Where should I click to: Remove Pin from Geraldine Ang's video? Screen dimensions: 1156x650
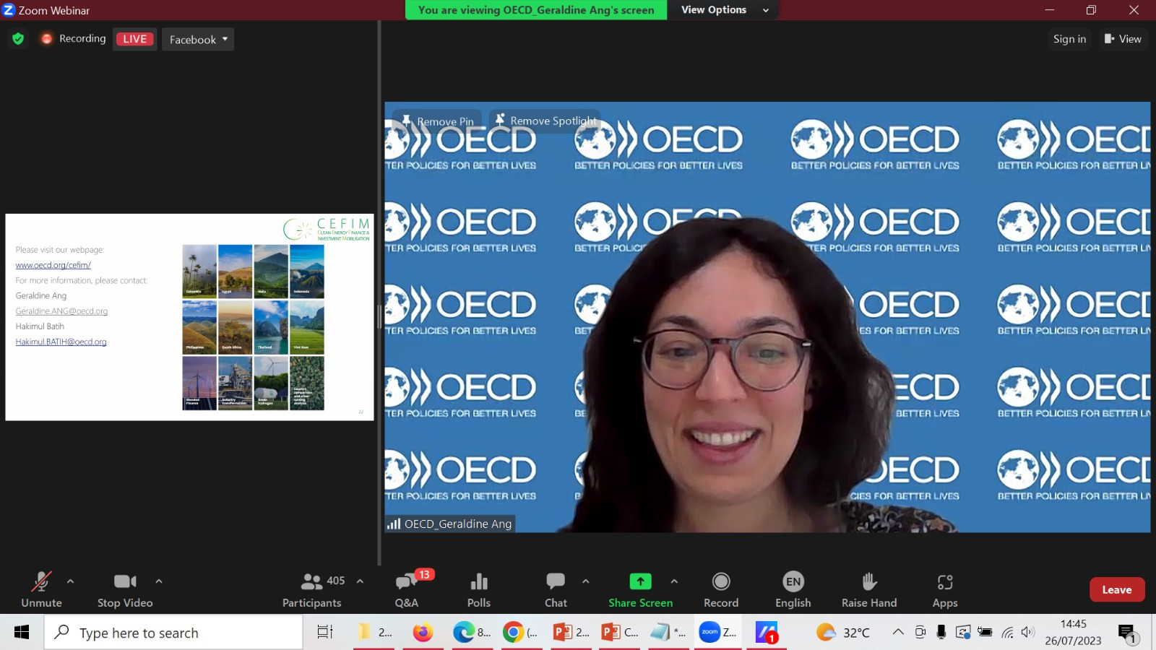(436, 121)
